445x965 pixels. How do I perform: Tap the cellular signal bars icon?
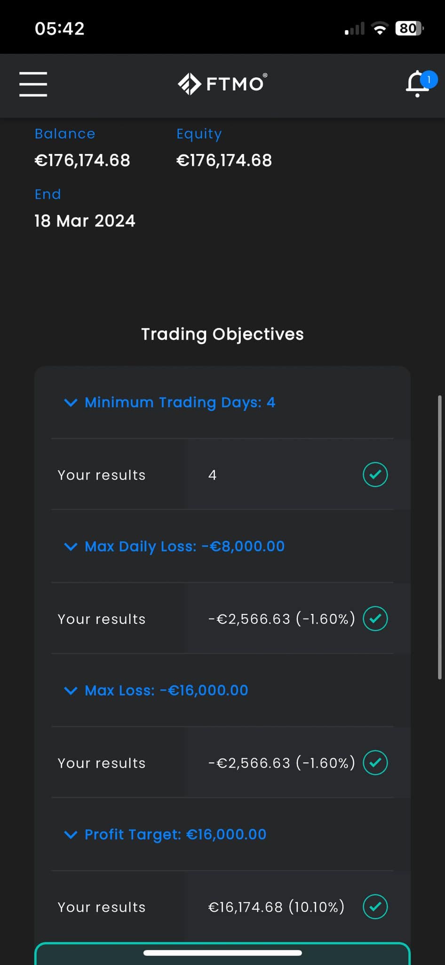(x=355, y=29)
